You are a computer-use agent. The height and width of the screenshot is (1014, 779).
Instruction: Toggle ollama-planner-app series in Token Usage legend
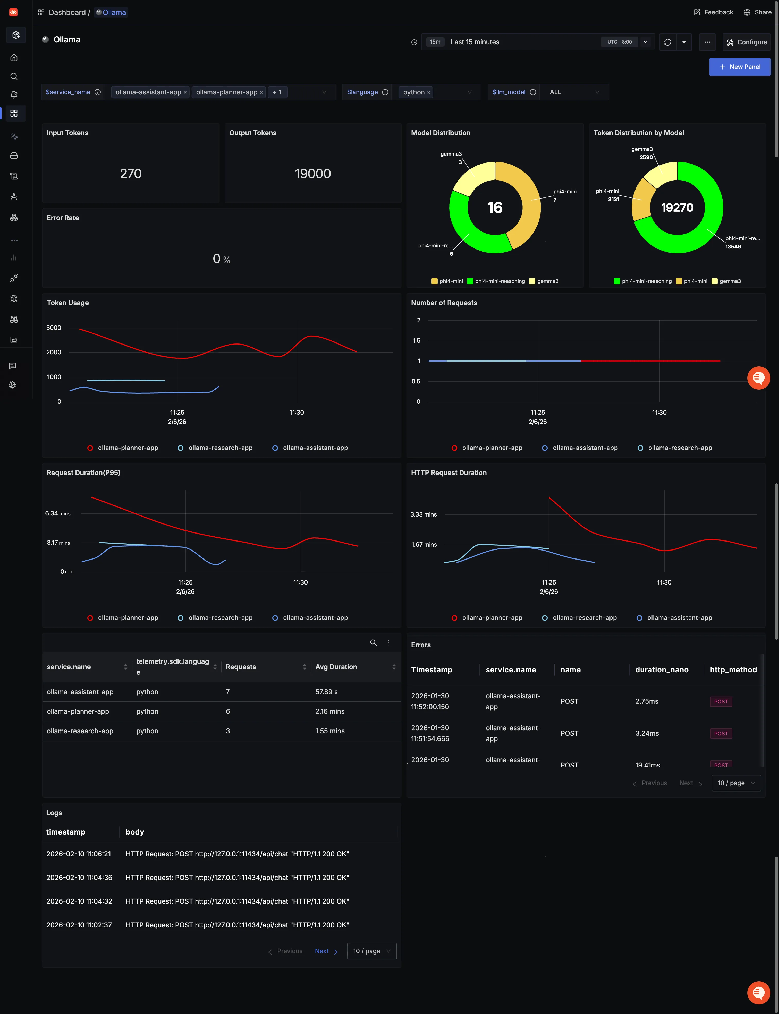click(123, 448)
